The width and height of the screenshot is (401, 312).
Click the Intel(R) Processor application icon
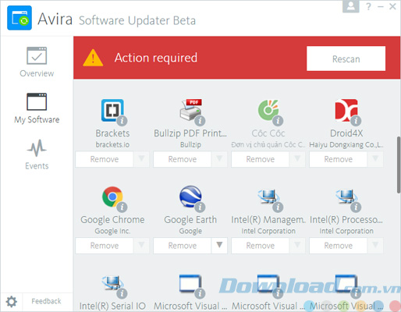click(x=346, y=197)
